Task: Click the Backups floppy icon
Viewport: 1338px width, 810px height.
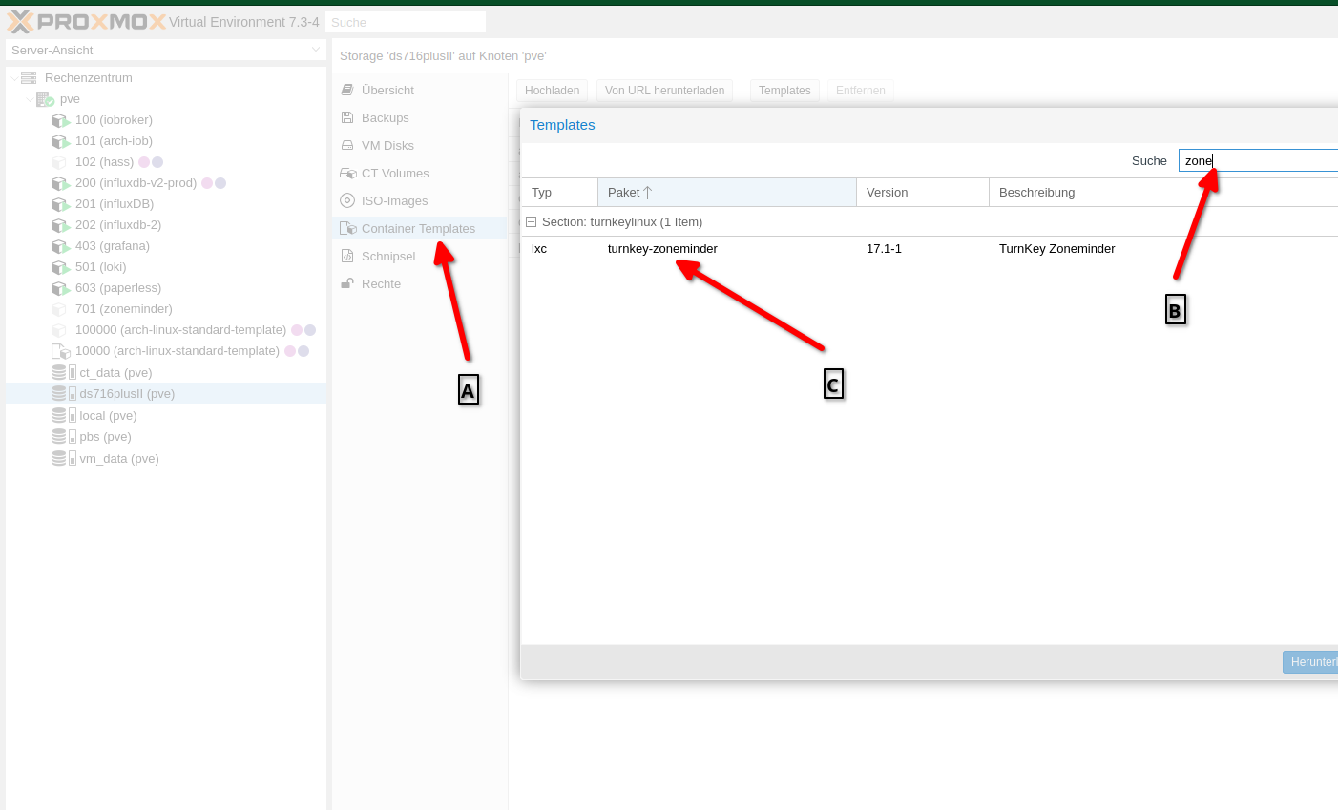Action: (347, 117)
